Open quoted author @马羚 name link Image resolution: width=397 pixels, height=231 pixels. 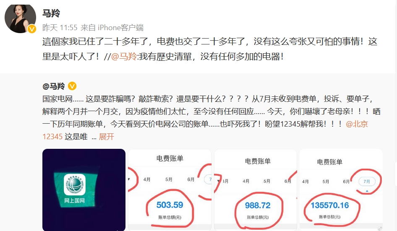click(x=53, y=86)
